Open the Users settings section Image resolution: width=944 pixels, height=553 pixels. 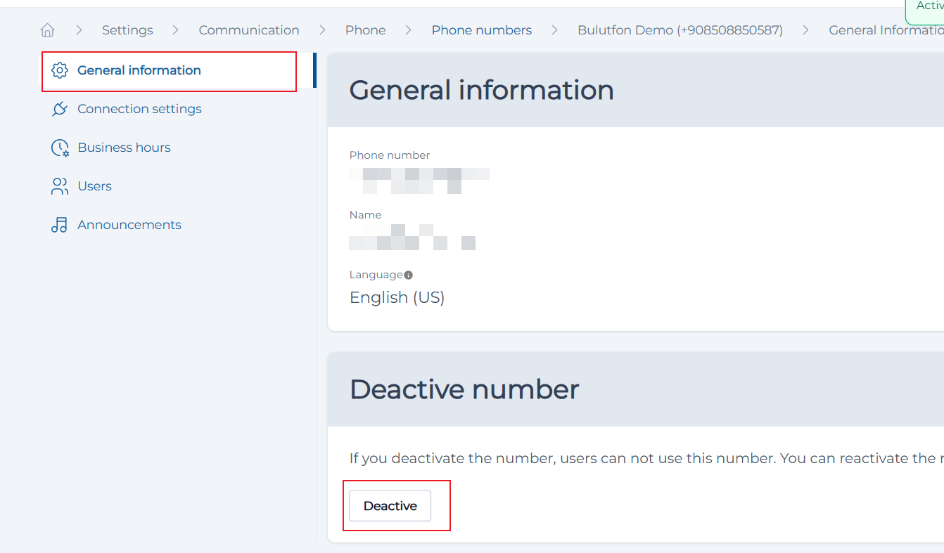pyautogui.click(x=94, y=186)
